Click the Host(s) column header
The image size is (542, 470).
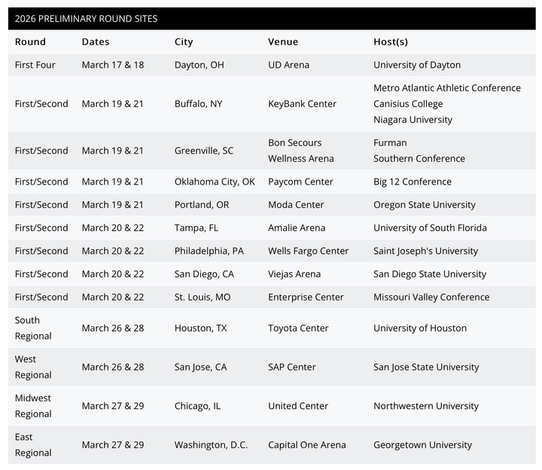(391, 42)
